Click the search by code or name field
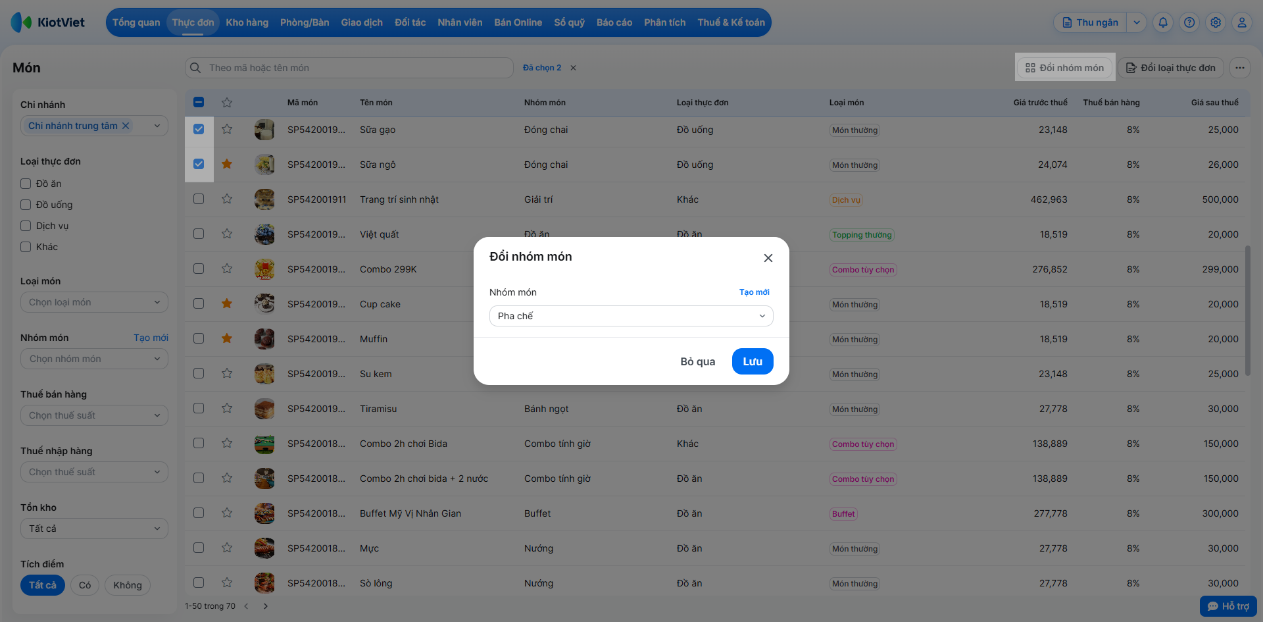The image size is (1263, 622). tap(349, 68)
